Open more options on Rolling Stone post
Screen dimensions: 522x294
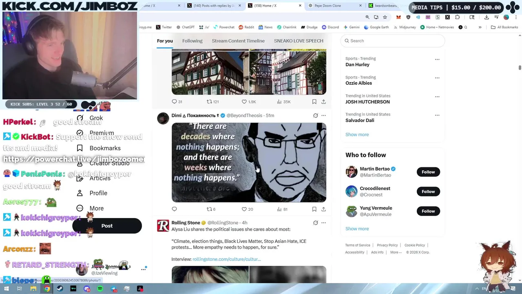323,223
